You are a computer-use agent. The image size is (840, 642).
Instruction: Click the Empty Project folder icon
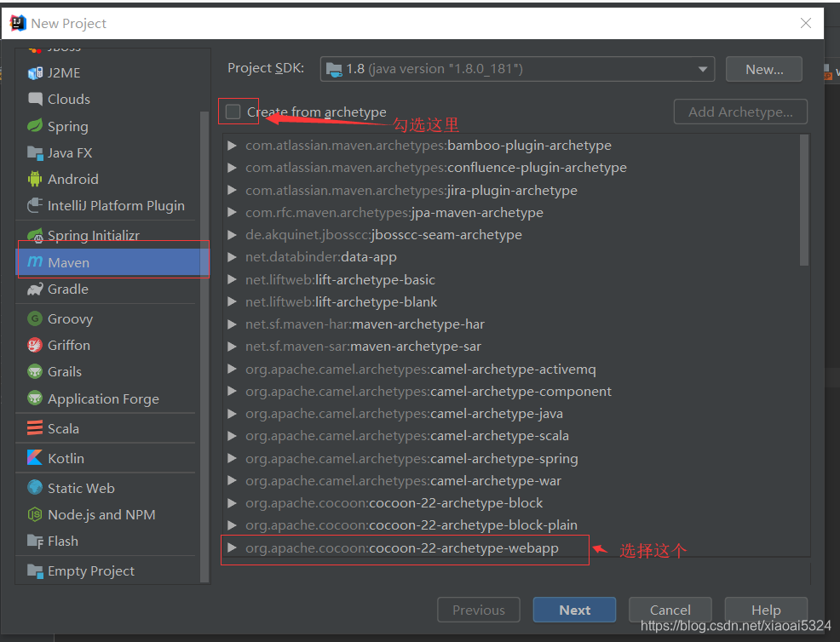[x=35, y=570]
